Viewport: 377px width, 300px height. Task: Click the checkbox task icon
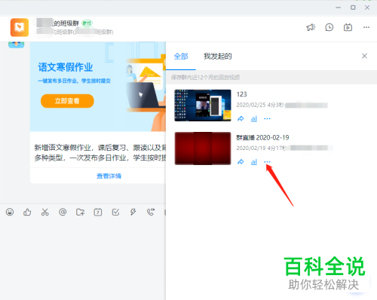[115, 213]
